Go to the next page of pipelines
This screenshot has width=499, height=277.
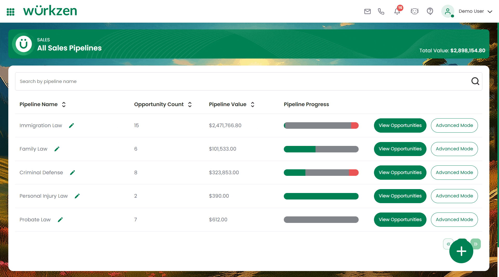click(476, 244)
